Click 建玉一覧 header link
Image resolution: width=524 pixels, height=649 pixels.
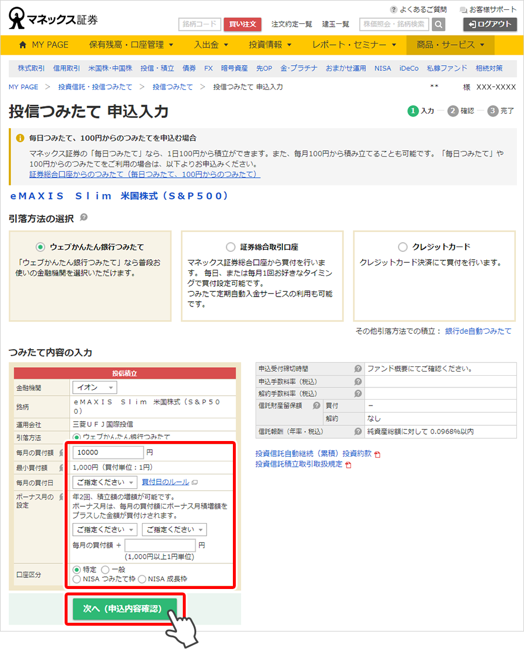[336, 24]
